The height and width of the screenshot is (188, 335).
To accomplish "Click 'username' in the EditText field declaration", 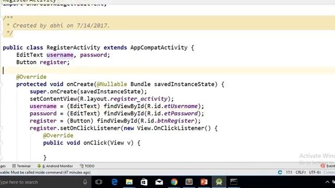I will pyautogui.click(x=60, y=55).
